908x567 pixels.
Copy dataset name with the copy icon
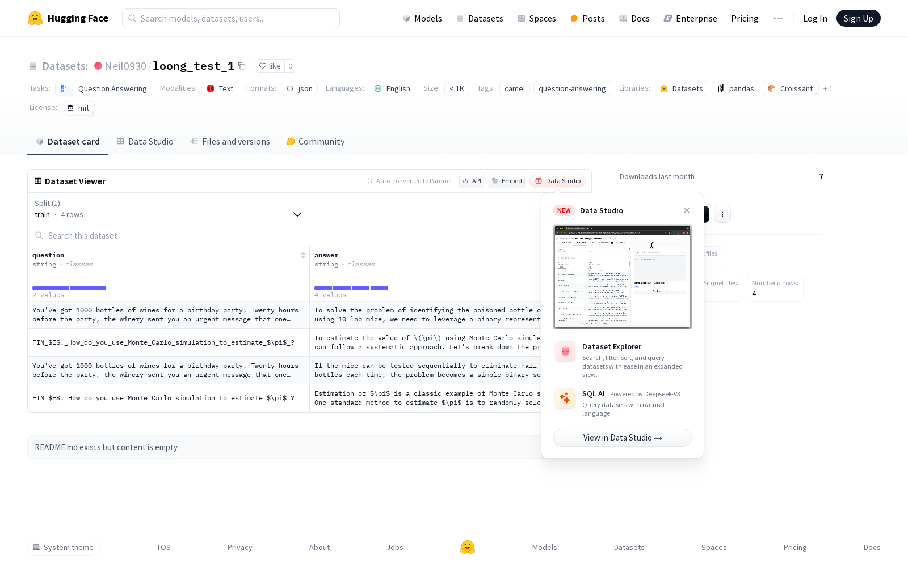(x=242, y=66)
